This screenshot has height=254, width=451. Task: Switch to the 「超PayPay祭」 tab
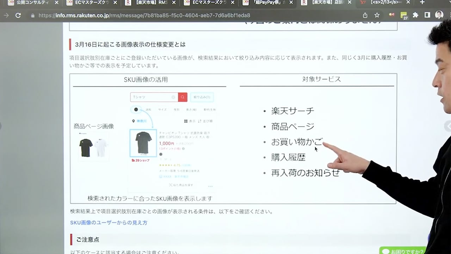[267, 2]
